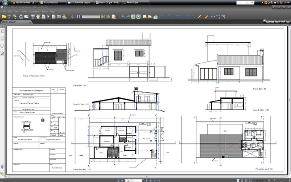Select the Line drawing tool
The width and height of the screenshot is (291, 182).
coord(173,17)
